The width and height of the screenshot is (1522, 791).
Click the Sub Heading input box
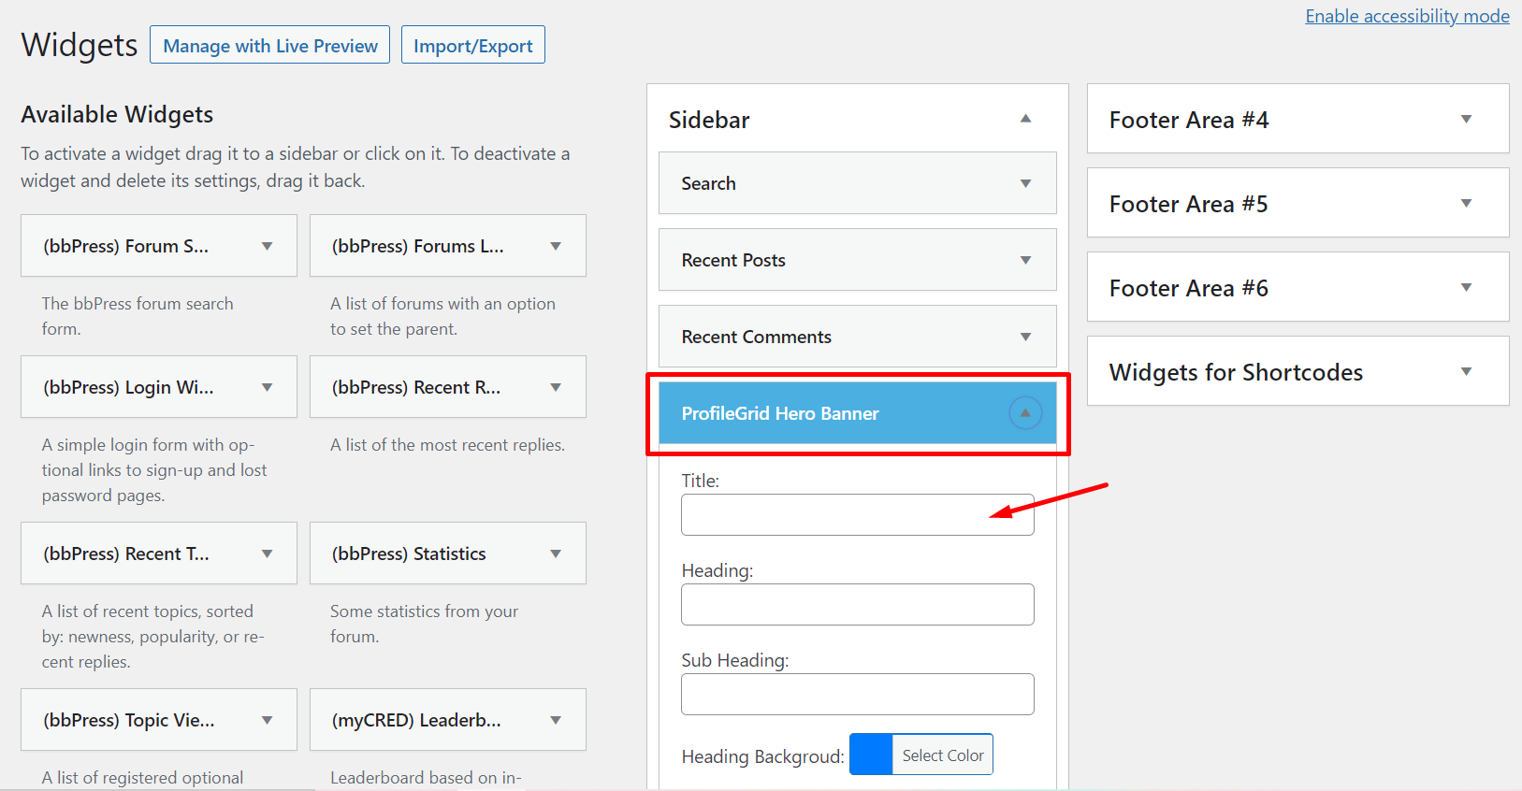tap(857, 695)
